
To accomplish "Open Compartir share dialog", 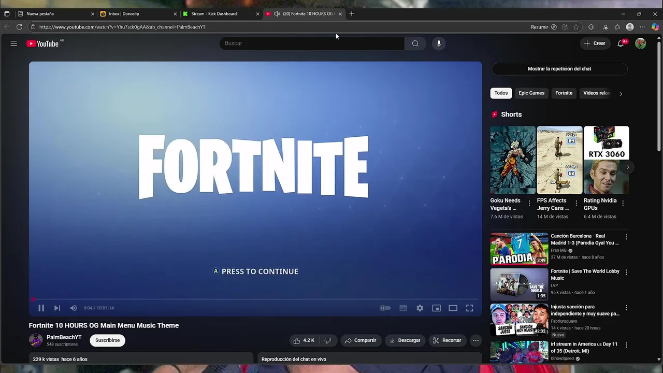I will point(361,340).
